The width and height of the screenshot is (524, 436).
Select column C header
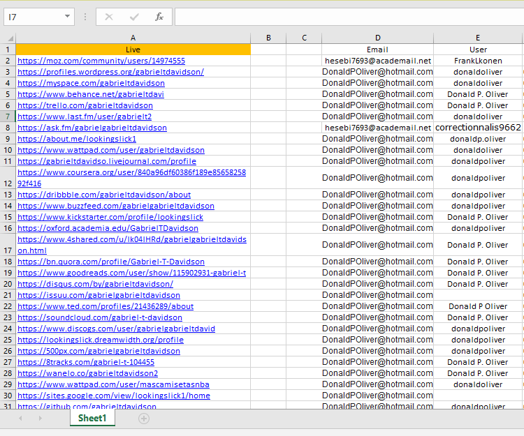point(304,38)
